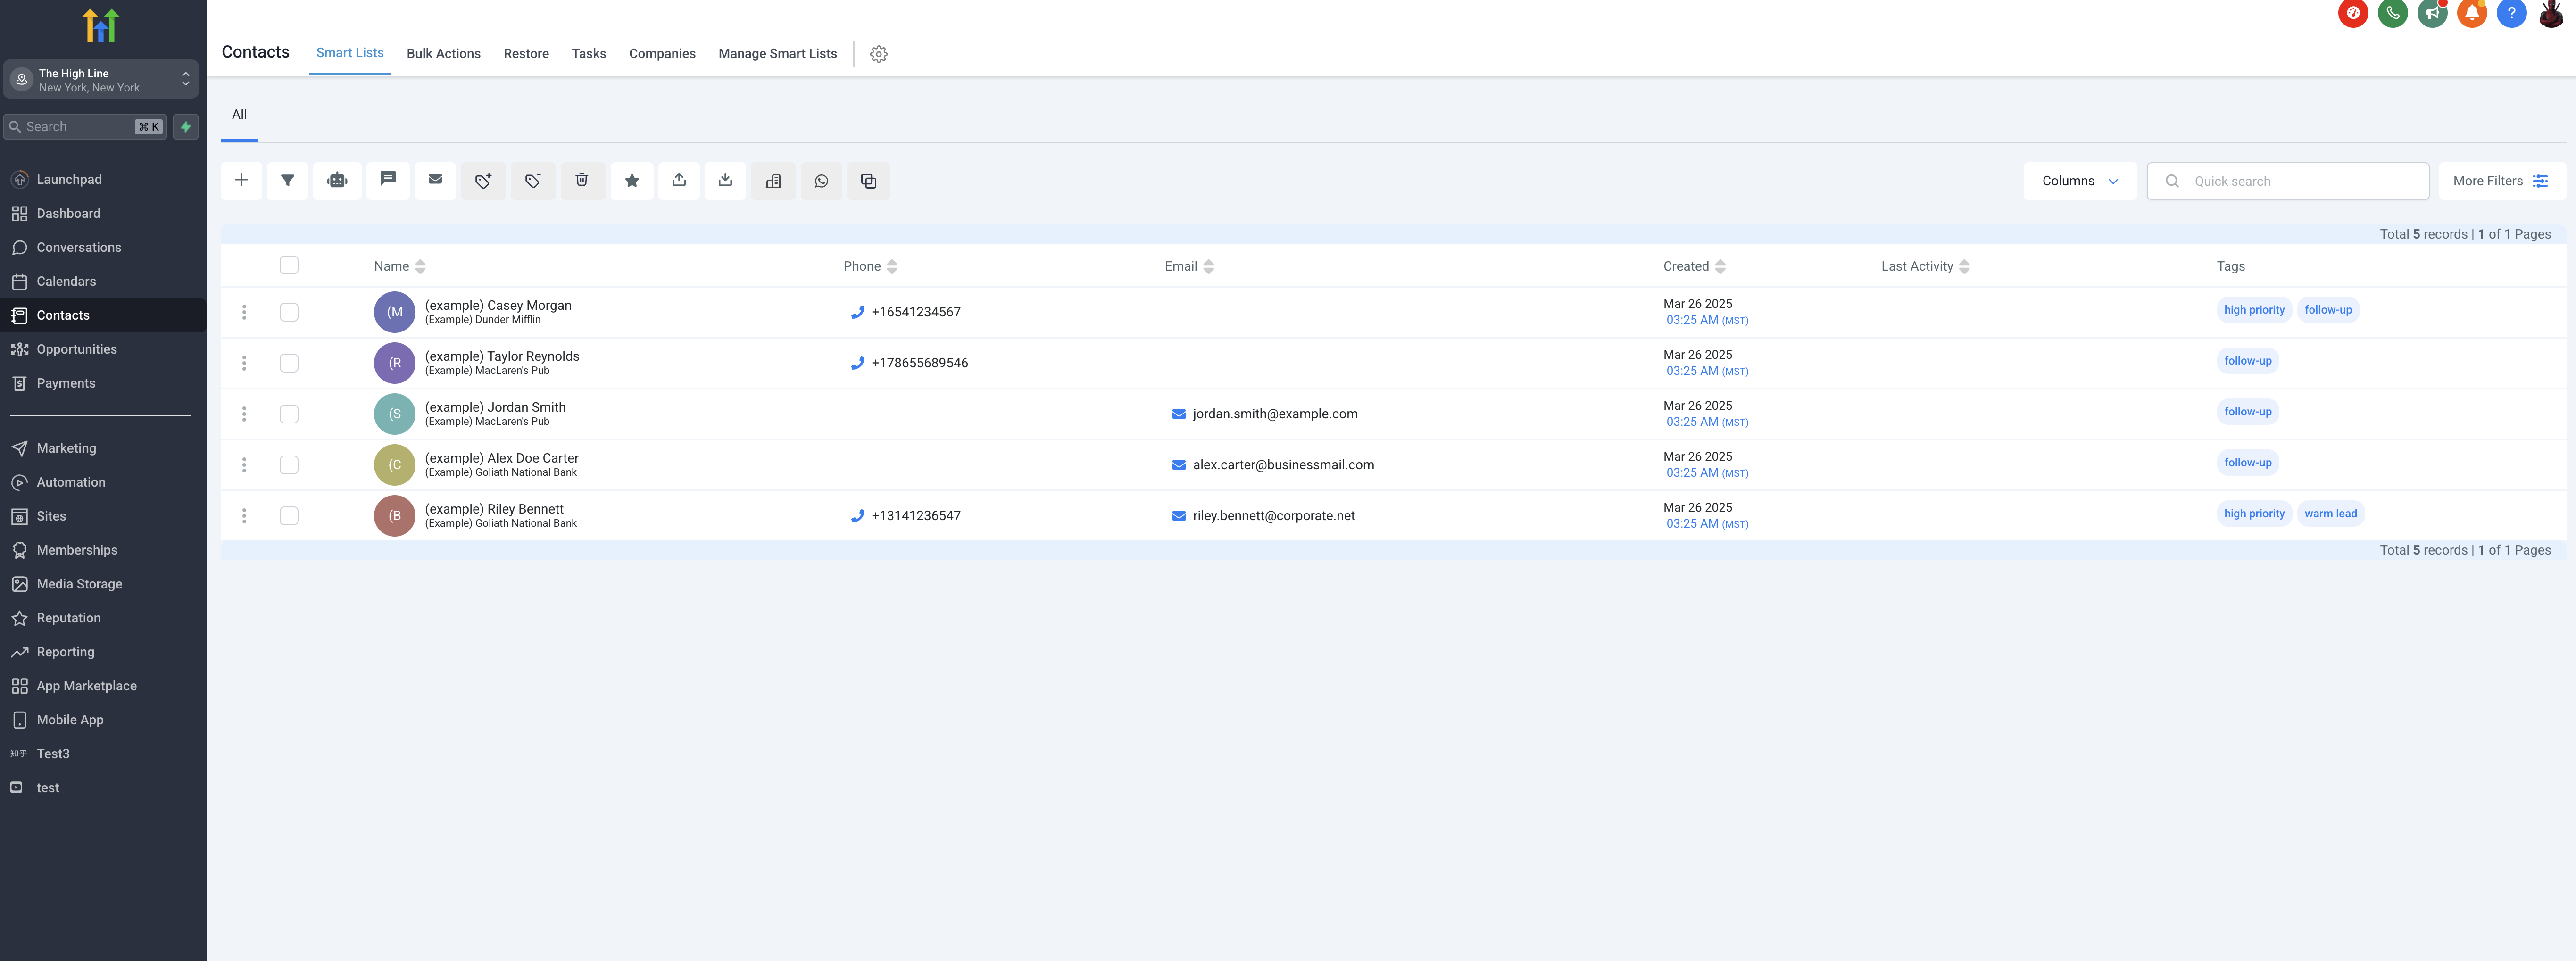This screenshot has height=961, width=2576.
Task: Click the automation robot icon in toolbar
Action: point(337,181)
